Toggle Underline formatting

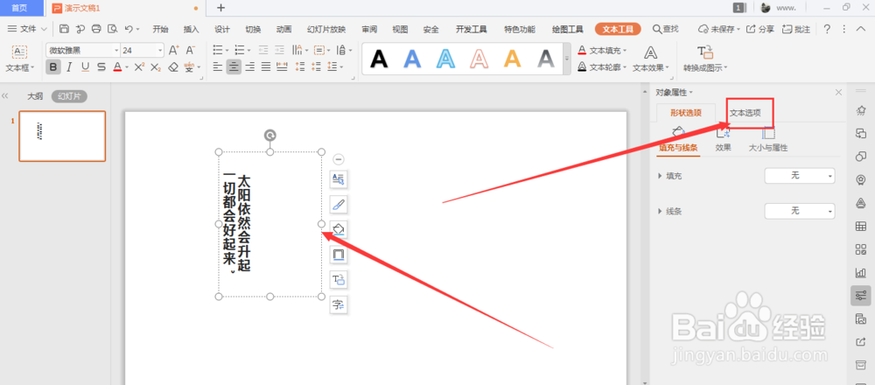[85, 67]
